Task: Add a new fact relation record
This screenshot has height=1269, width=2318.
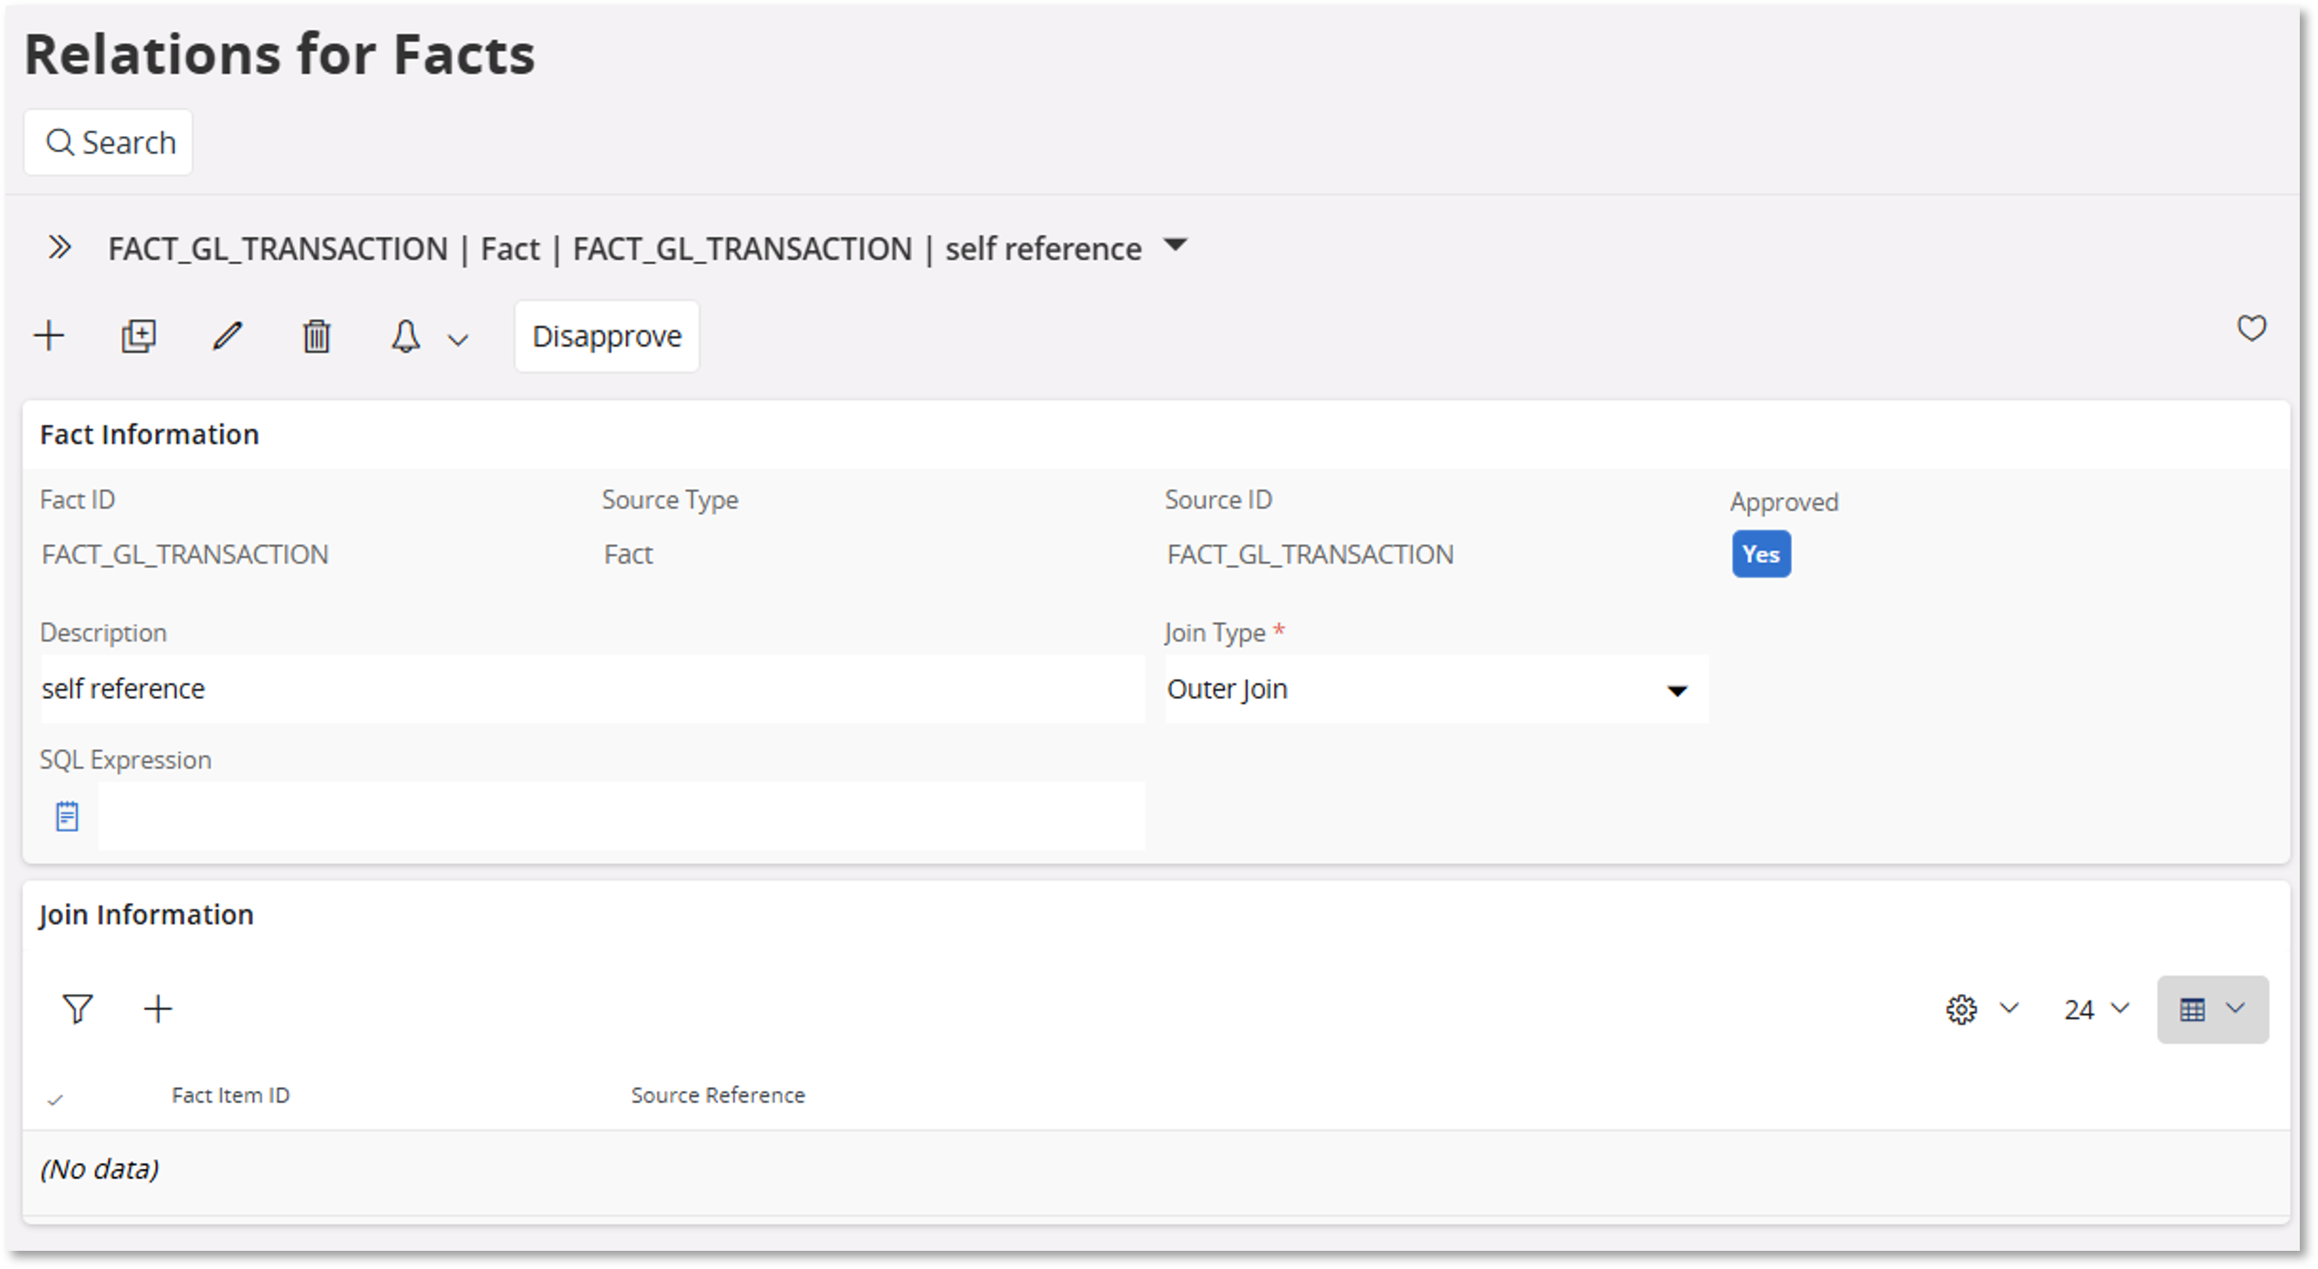Action: (50, 336)
